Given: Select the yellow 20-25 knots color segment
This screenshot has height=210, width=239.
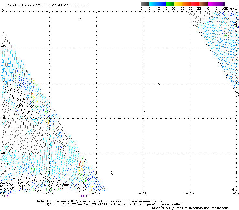Looking at the screenshot, I should tap(178, 4).
